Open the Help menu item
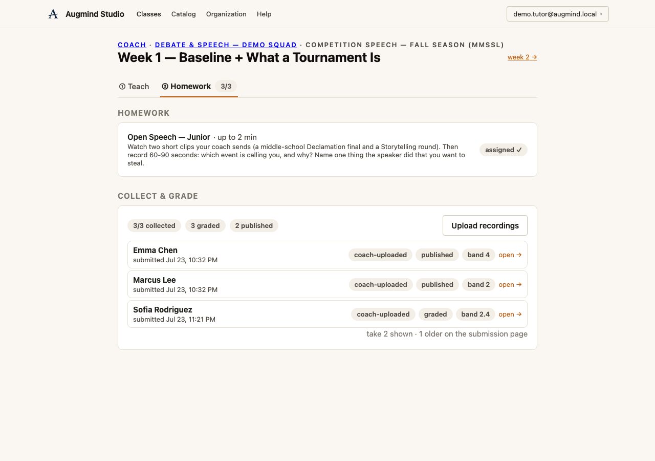 (264, 14)
